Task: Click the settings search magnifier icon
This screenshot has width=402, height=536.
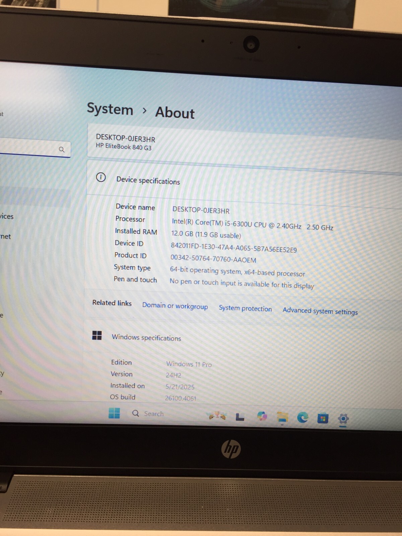Action: click(62, 149)
